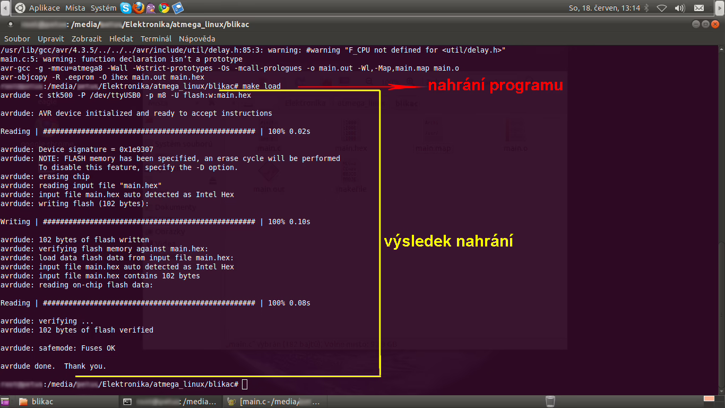Screen dimensions: 725x408
Task: Launch Skype from the top panel
Action: pyautogui.click(x=126, y=8)
